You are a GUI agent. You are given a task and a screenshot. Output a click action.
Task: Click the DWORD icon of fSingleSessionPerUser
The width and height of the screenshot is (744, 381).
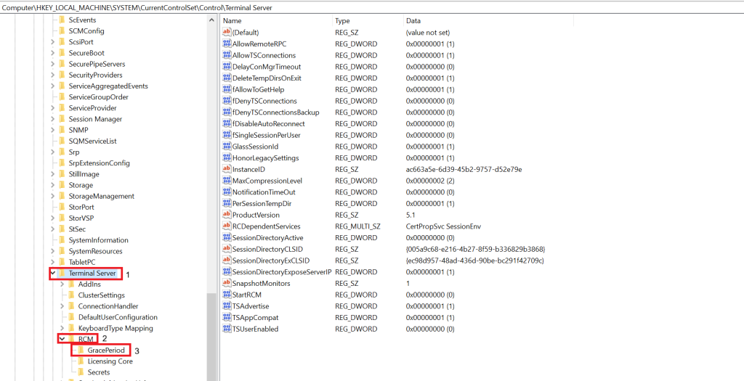click(x=227, y=135)
